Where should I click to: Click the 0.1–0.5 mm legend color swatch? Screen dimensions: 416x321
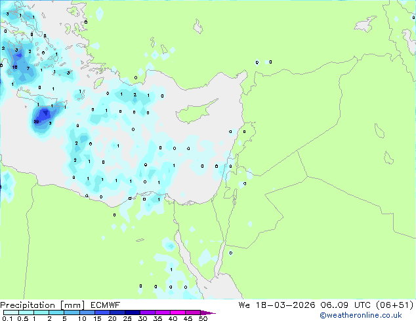11,312
